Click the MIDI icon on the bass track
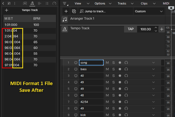Viewport: 175px width, 117px height. [x=76, y=69]
